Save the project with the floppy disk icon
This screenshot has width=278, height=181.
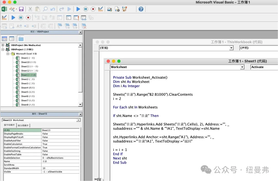pos(21,9)
